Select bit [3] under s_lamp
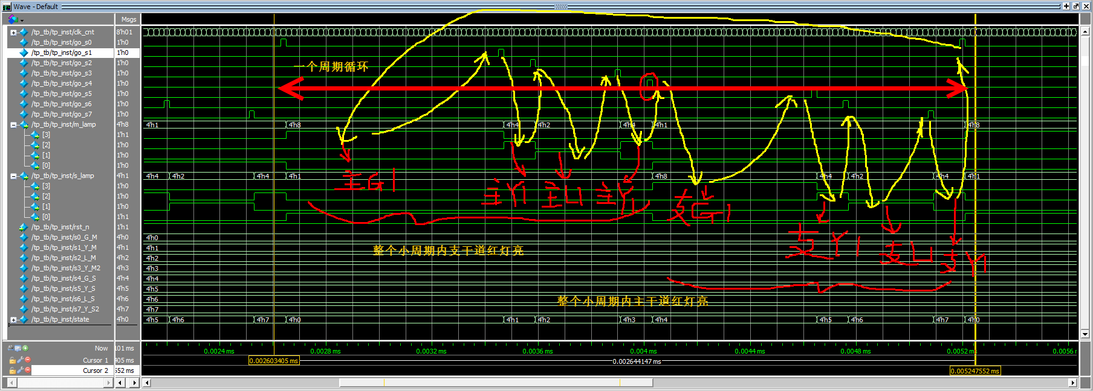The height and width of the screenshot is (391, 1093). (x=46, y=186)
